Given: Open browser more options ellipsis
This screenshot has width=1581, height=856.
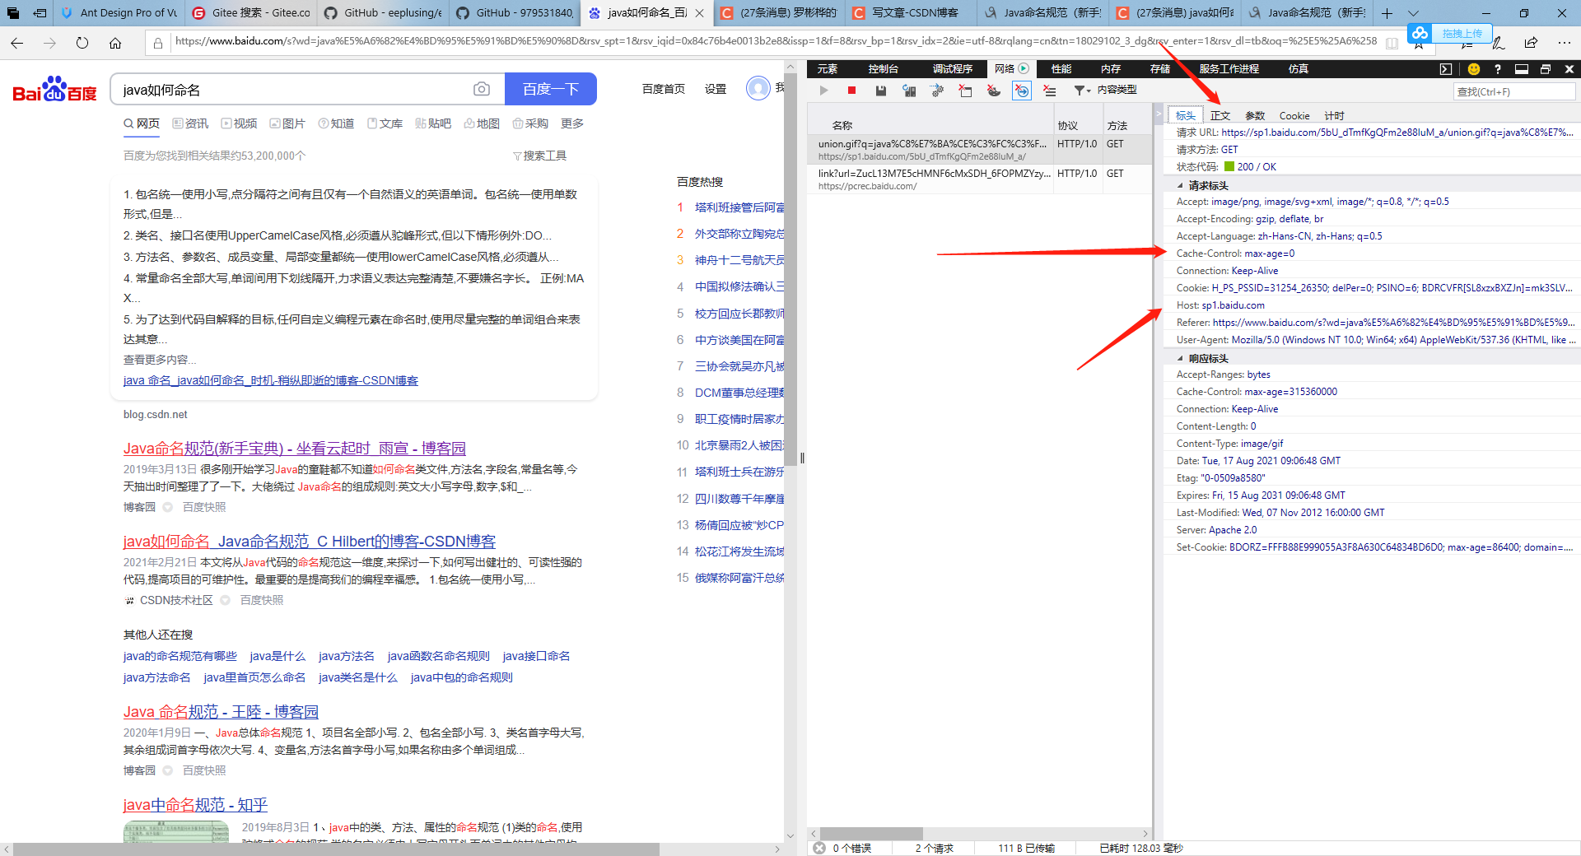Looking at the screenshot, I should [x=1565, y=43].
